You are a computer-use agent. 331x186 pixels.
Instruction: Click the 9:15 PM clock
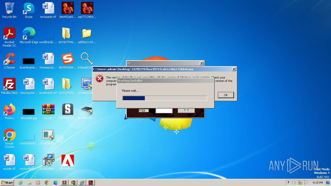click(x=318, y=183)
